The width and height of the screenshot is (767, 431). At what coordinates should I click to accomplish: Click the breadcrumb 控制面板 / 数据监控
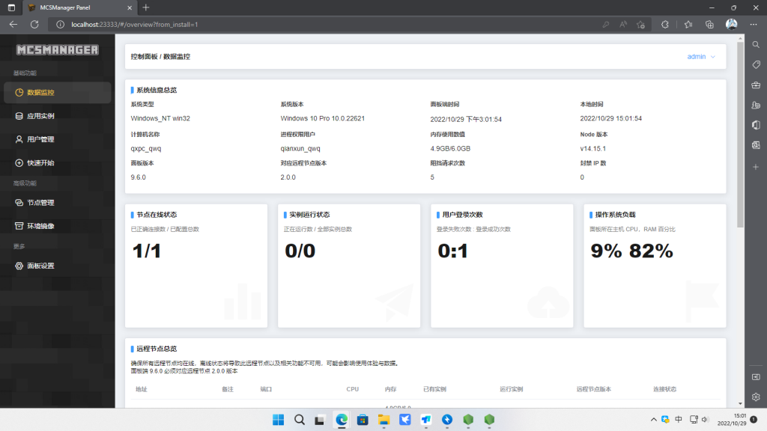tap(160, 57)
